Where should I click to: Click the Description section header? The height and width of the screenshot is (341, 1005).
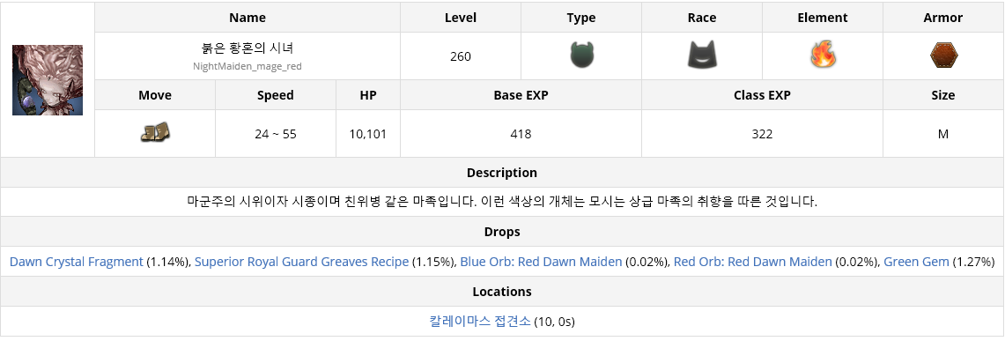[x=502, y=173]
